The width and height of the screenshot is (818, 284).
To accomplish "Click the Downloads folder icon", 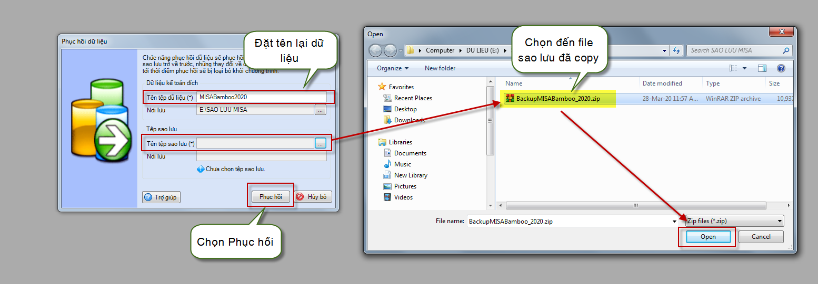I will [387, 120].
